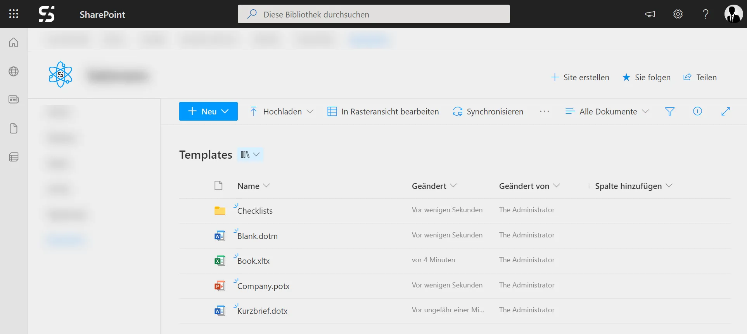Click the SharePoint title text
Image resolution: width=747 pixels, height=334 pixels.
point(102,14)
